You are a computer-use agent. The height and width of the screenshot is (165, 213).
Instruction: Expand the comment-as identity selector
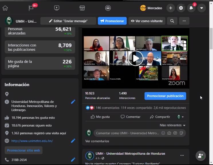181,117
